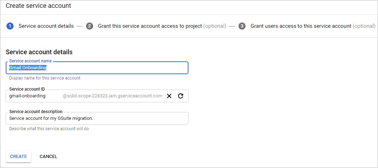378x168 pixels.
Task: Open 'Grant users access to this service account' step
Action: [301, 26]
